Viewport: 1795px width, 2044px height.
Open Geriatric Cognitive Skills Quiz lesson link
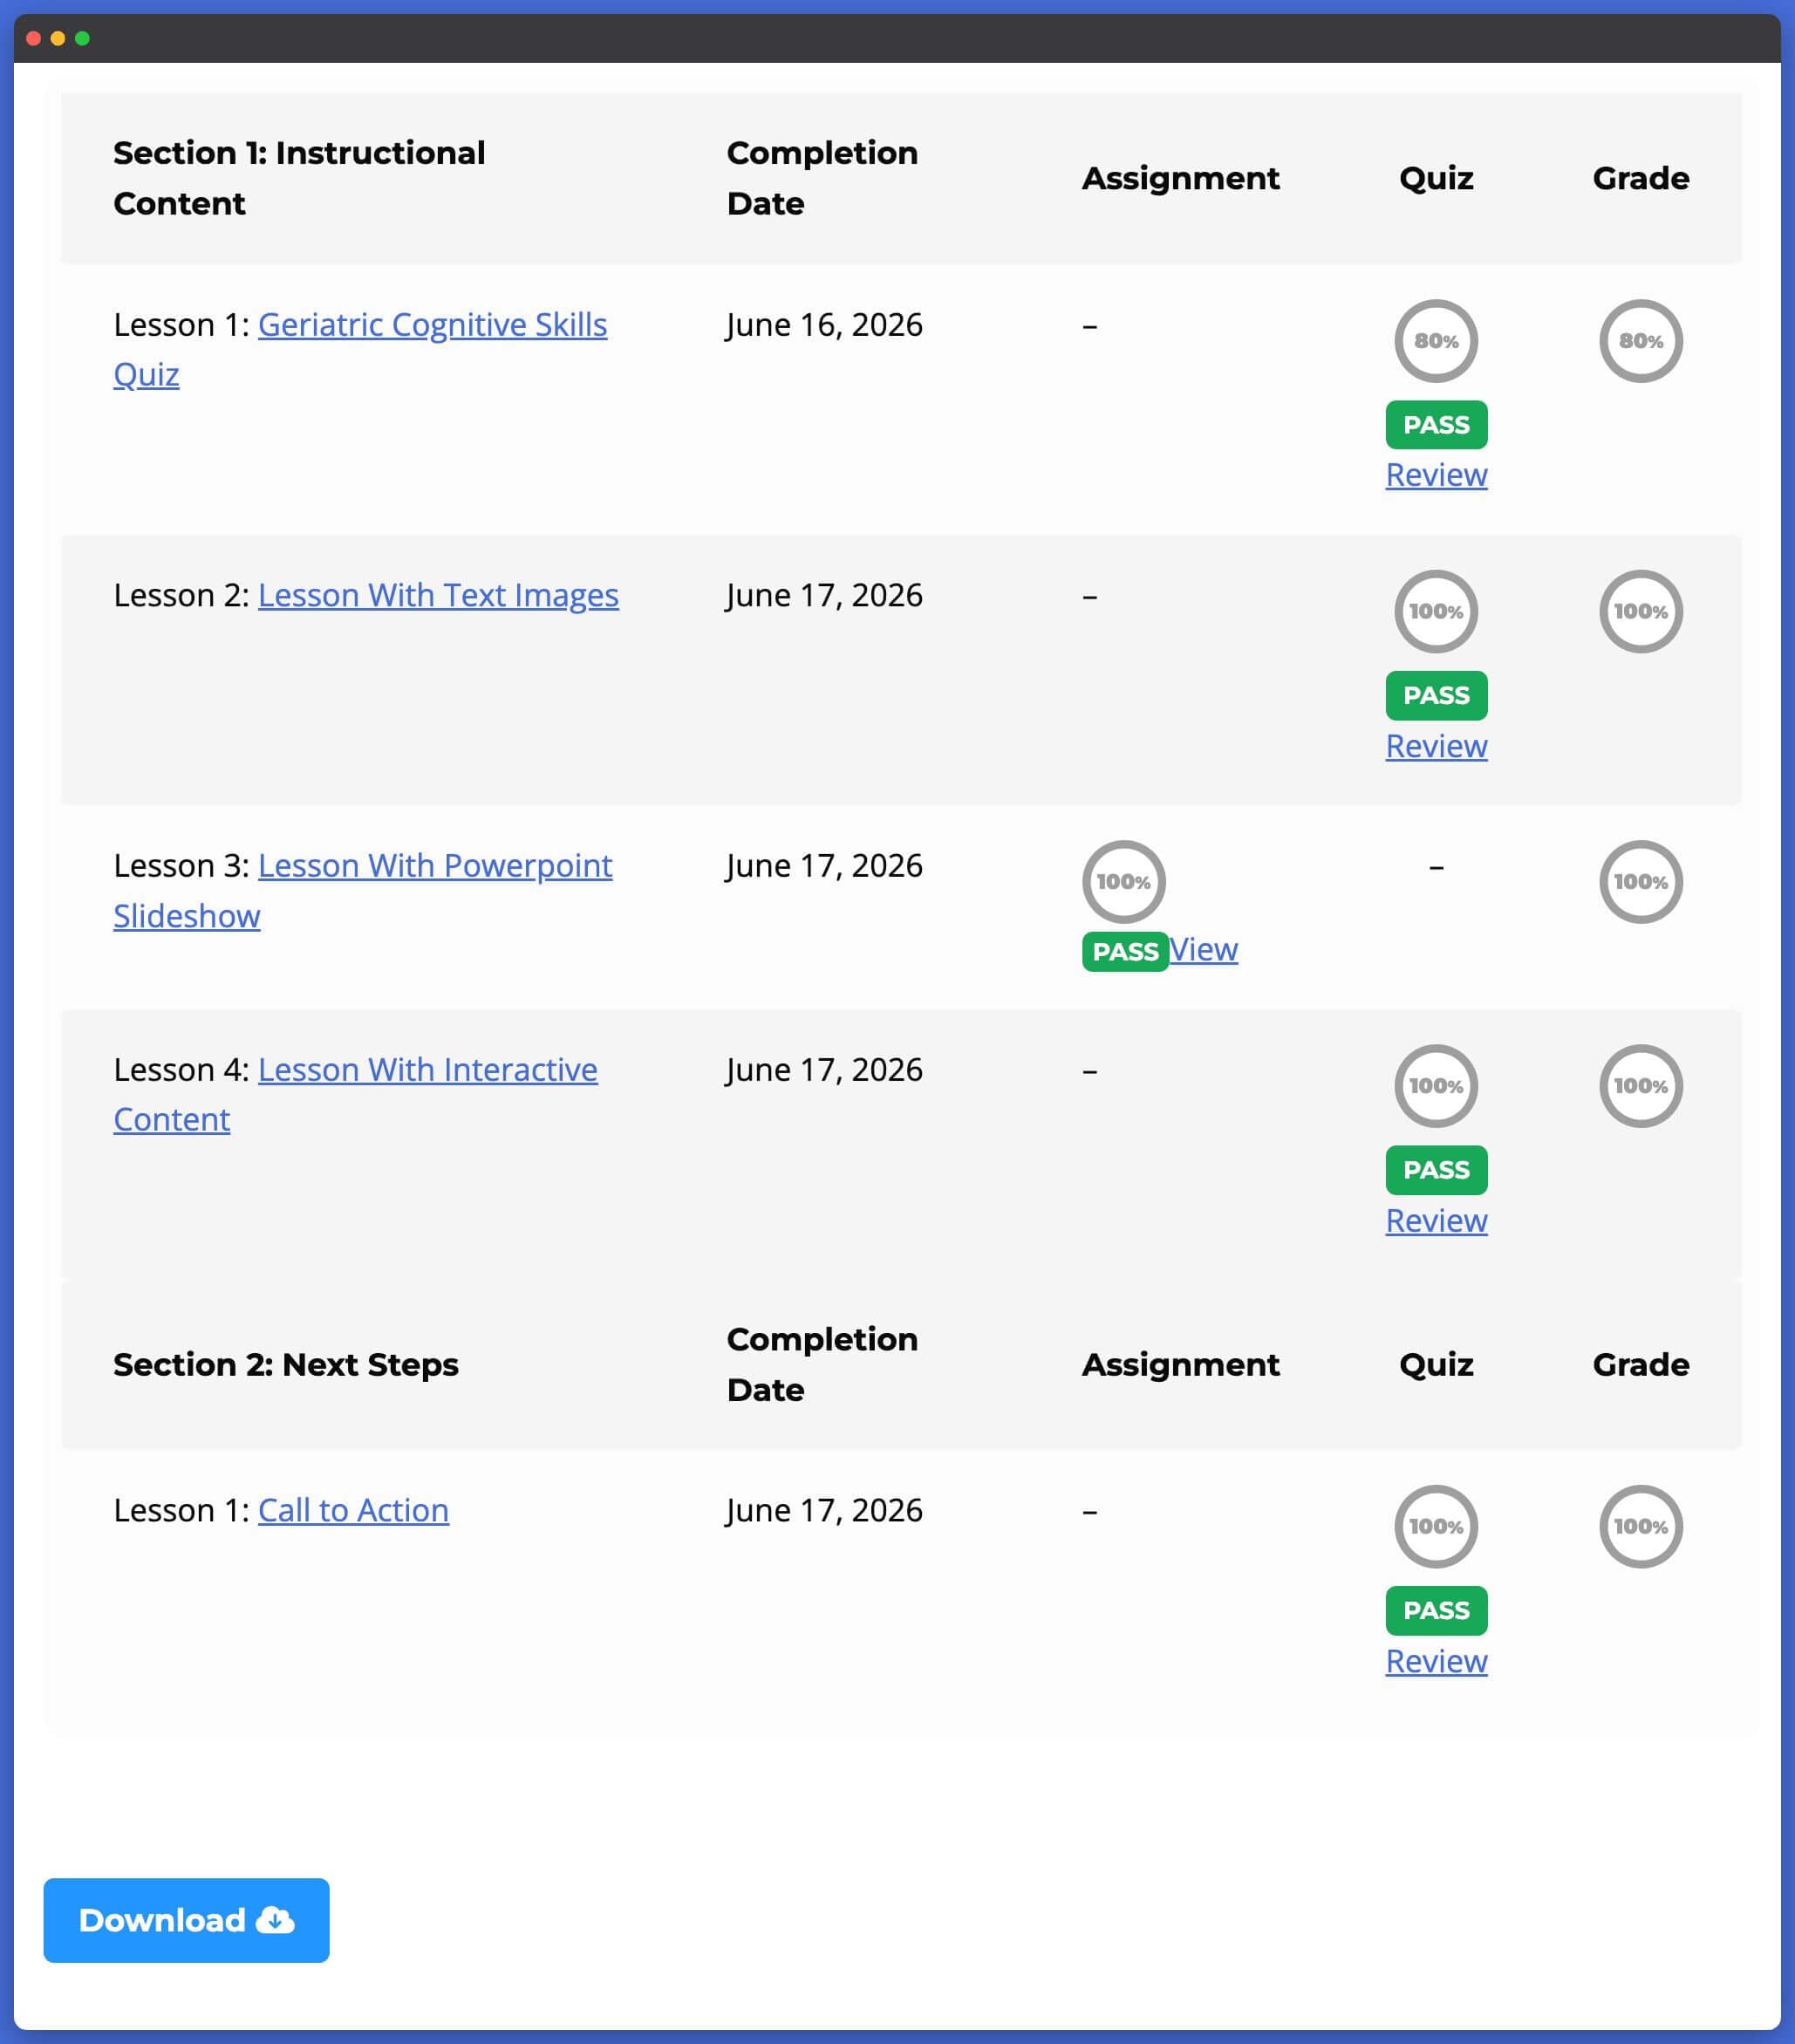[x=360, y=349]
